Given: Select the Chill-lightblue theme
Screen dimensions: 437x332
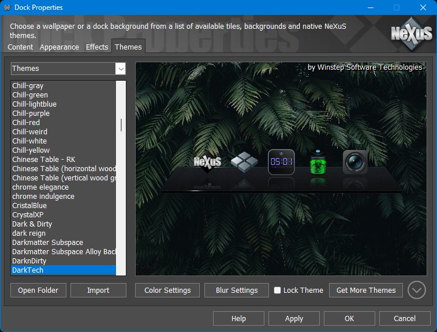Looking at the screenshot, I should (x=64, y=104).
